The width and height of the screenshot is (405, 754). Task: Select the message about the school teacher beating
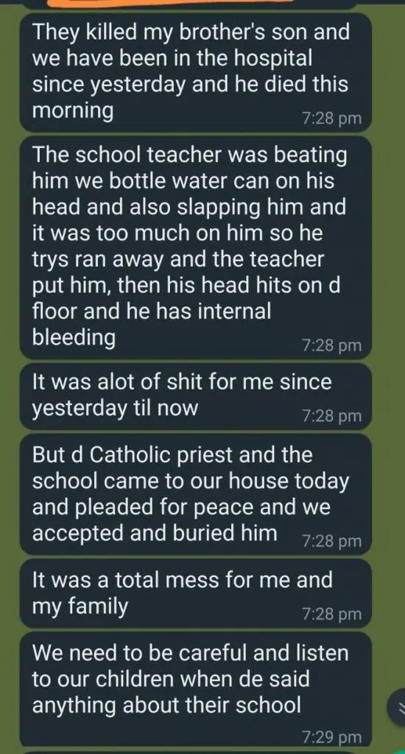click(196, 247)
